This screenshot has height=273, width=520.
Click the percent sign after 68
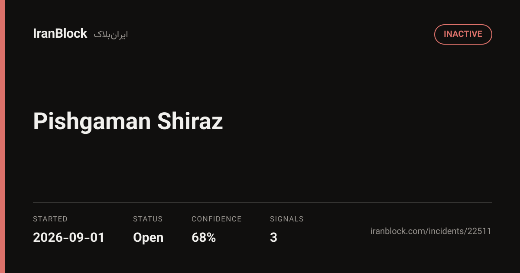211,237
